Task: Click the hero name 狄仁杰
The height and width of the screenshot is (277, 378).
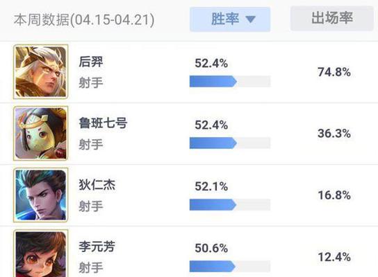Action: pyautogui.click(x=97, y=185)
